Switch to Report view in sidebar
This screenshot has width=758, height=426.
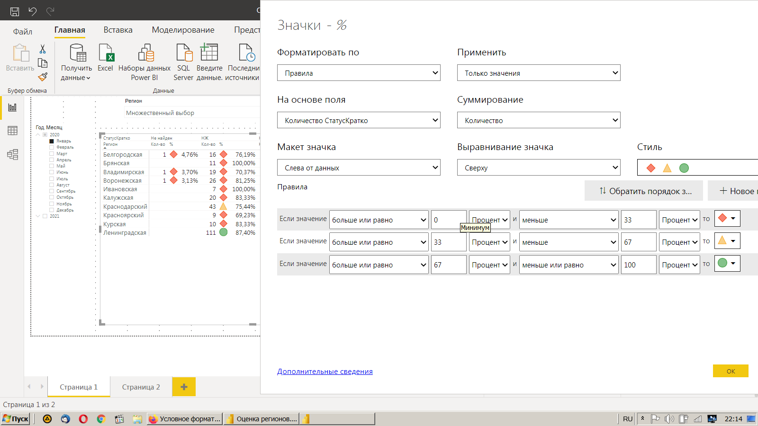point(12,107)
